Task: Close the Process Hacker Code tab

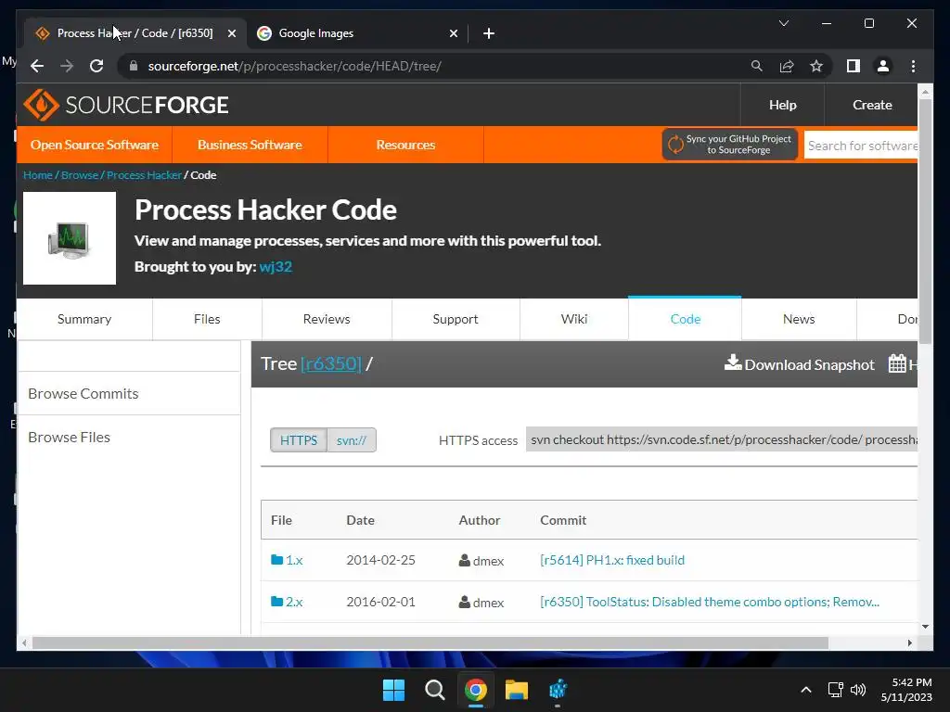Action: click(231, 33)
